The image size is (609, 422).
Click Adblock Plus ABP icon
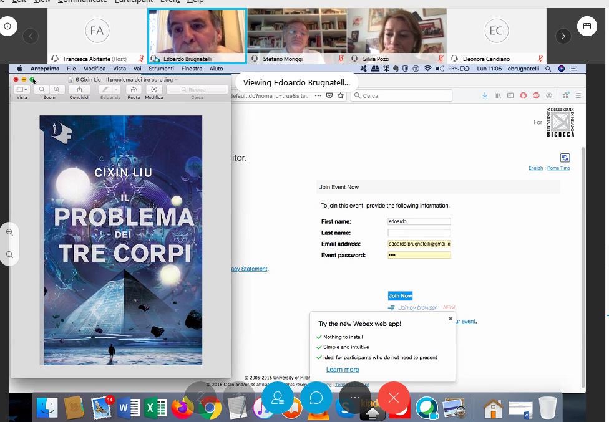click(x=536, y=95)
